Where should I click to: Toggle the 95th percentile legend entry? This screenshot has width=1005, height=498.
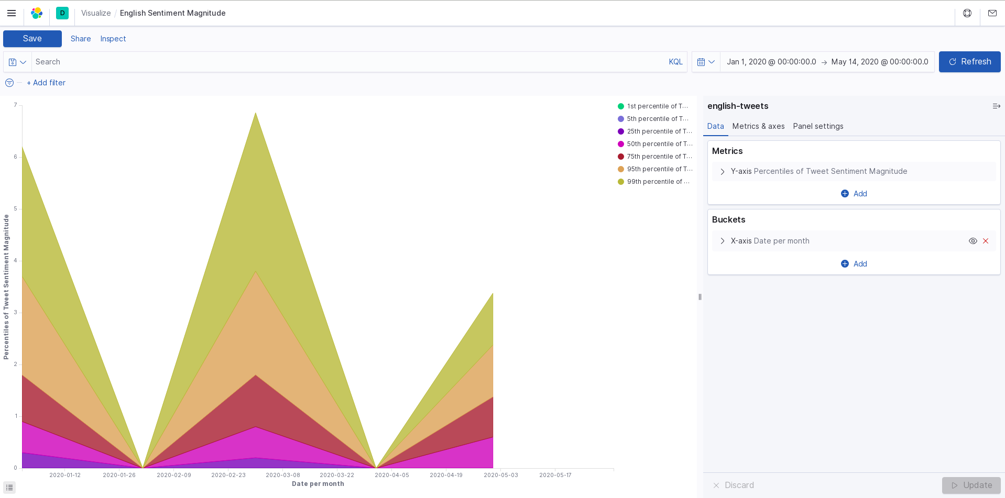pos(656,169)
